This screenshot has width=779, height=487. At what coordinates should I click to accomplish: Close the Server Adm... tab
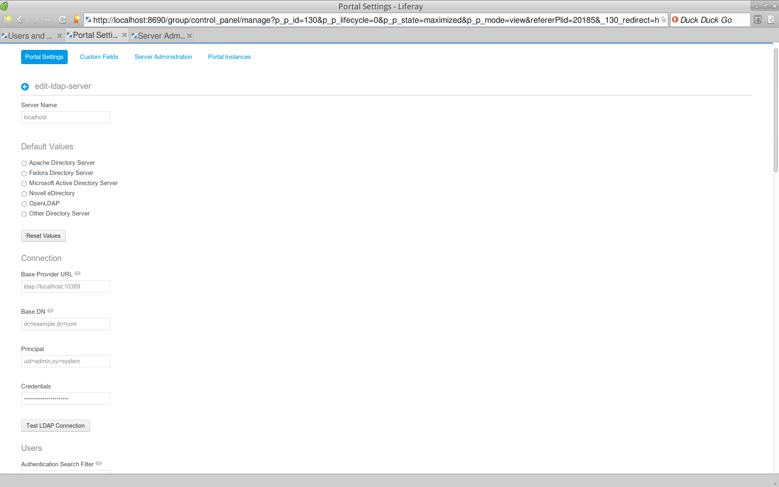click(189, 36)
